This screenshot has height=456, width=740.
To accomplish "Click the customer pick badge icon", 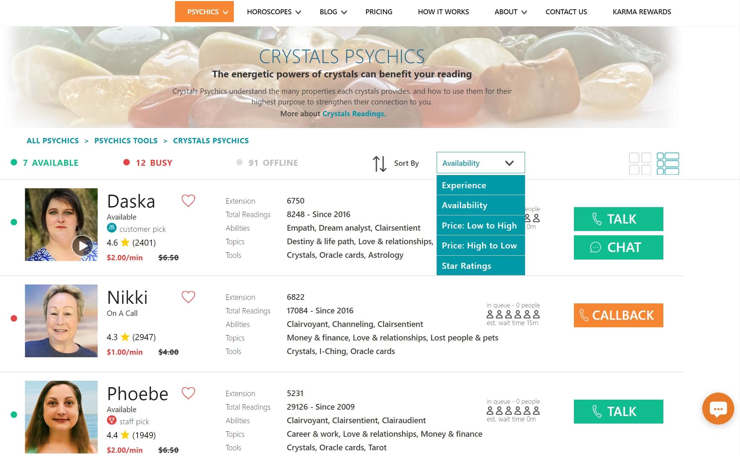I will (112, 227).
